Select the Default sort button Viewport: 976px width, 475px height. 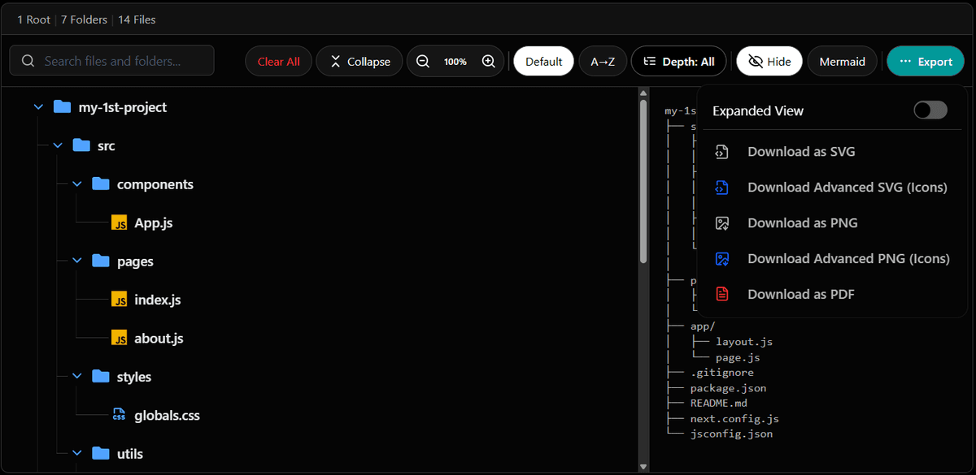click(543, 62)
